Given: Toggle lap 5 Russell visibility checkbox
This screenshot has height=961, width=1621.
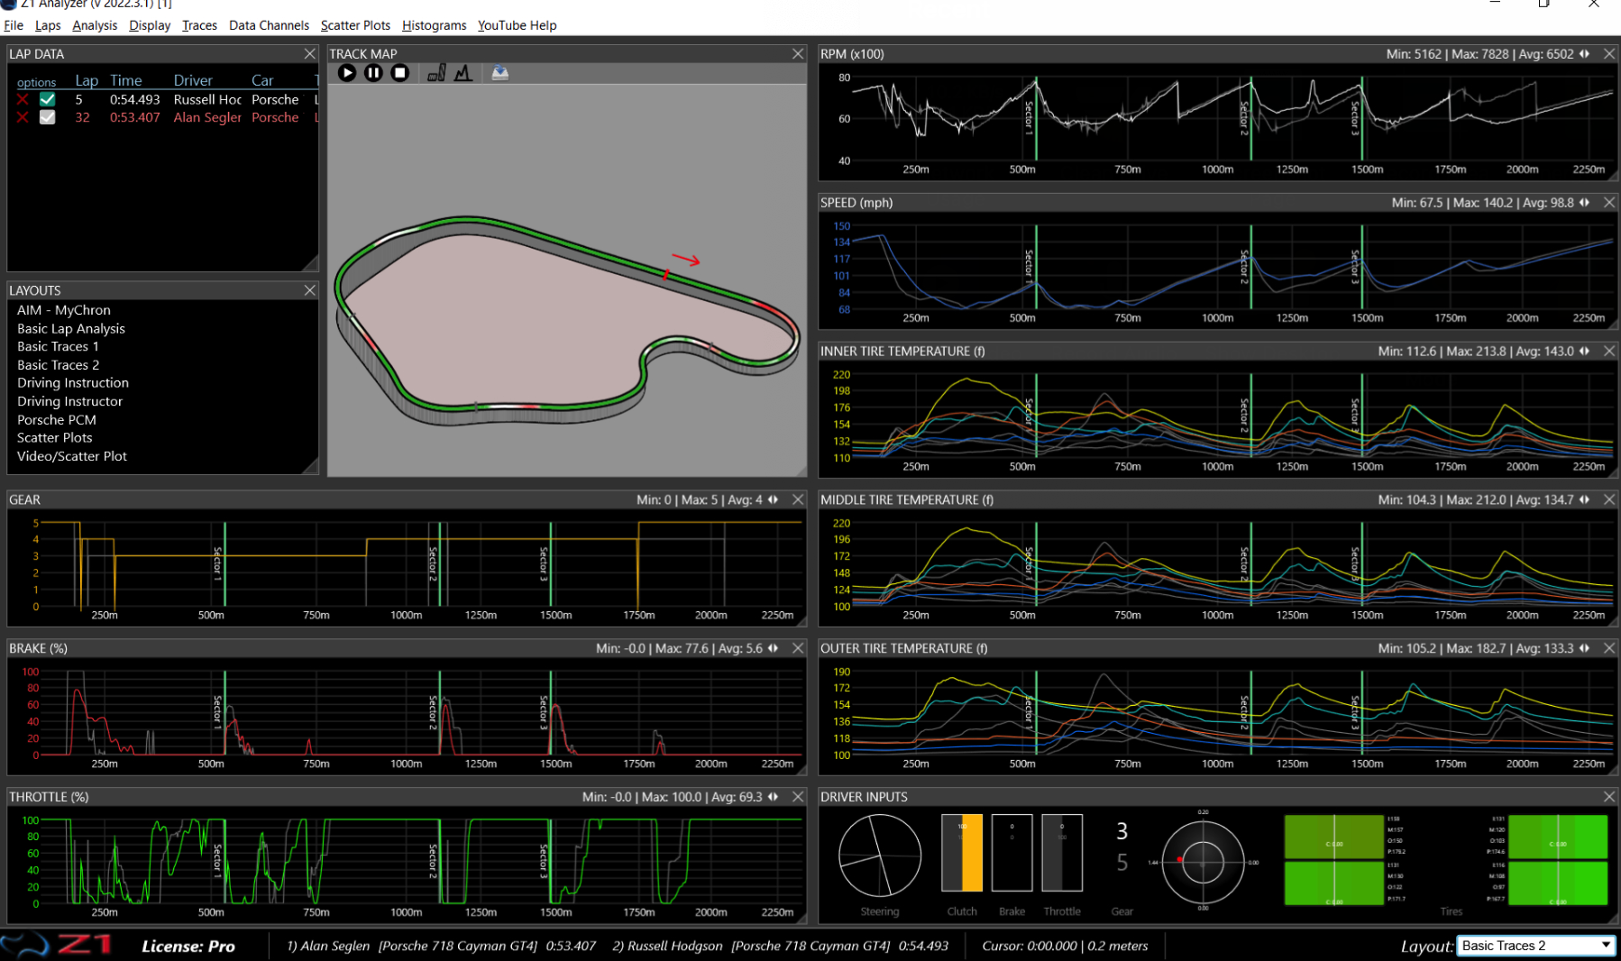Looking at the screenshot, I should click(x=48, y=100).
